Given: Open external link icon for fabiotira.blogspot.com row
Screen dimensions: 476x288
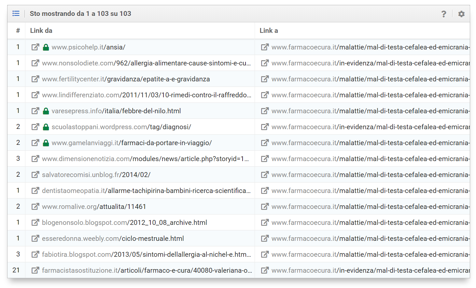Looking at the screenshot, I should 35,254.
